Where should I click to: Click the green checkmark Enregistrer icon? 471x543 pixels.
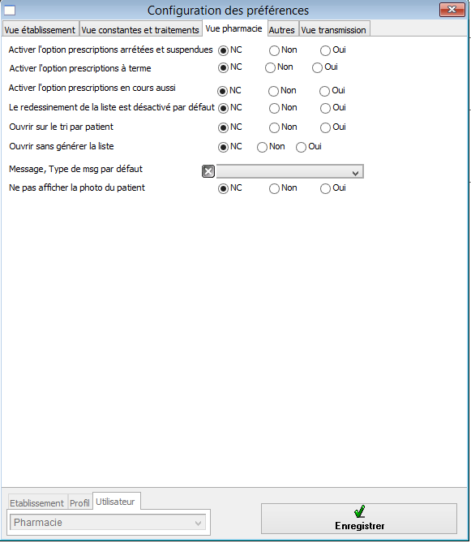pyautogui.click(x=360, y=511)
